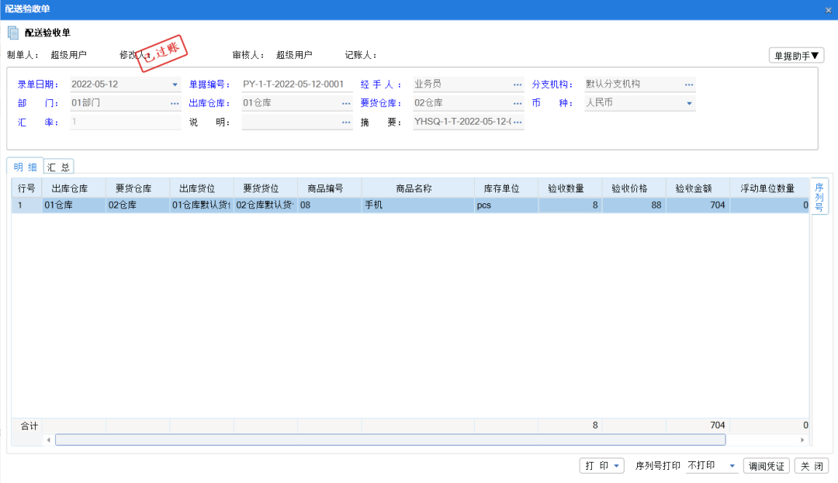Click the 调阅凭证 button
Viewport: 838px width, 483px height.
[767, 465]
